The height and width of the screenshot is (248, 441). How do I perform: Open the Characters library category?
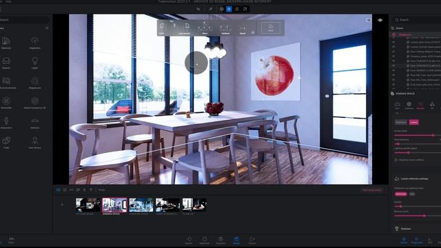6,123
